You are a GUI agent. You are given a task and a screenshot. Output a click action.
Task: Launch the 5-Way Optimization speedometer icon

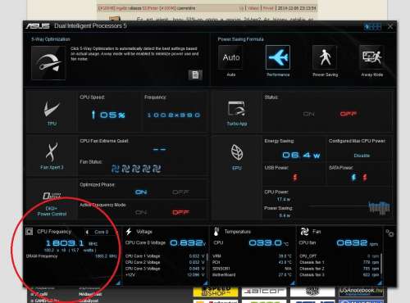(x=48, y=63)
